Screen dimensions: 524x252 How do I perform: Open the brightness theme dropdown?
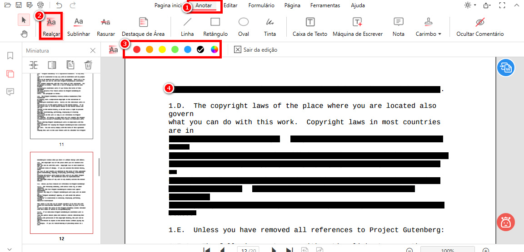(x=470, y=5)
